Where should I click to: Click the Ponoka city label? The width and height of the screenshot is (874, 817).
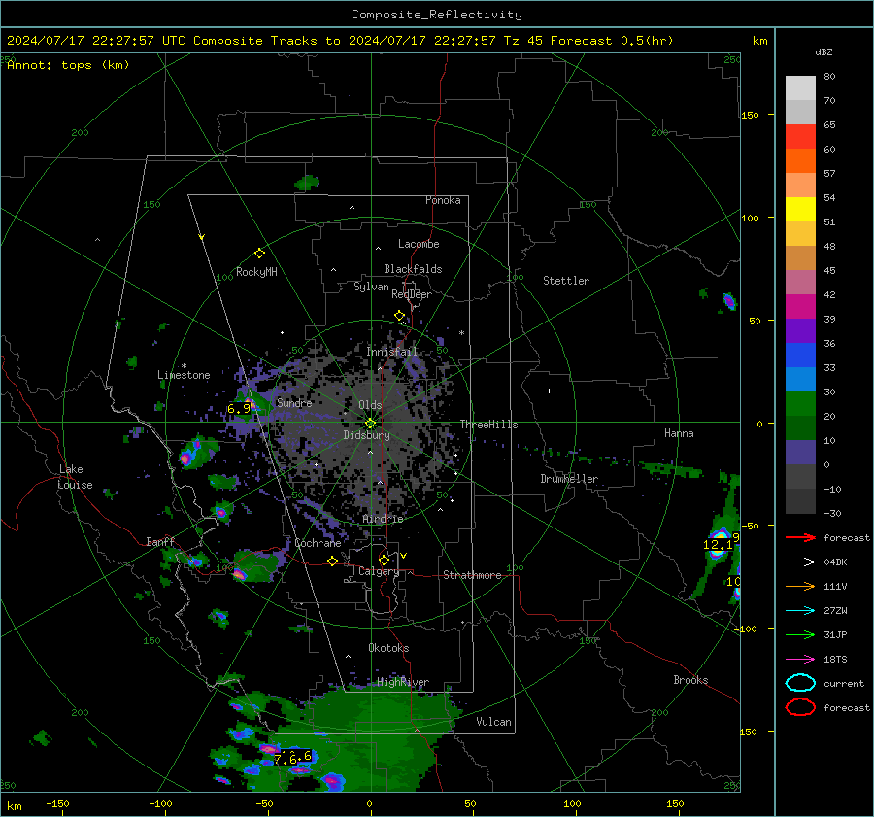[443, 200]
